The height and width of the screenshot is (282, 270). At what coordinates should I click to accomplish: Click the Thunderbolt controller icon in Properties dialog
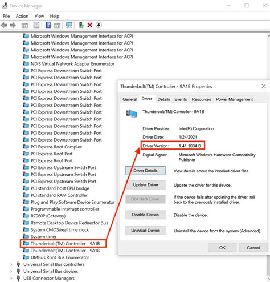132,114
